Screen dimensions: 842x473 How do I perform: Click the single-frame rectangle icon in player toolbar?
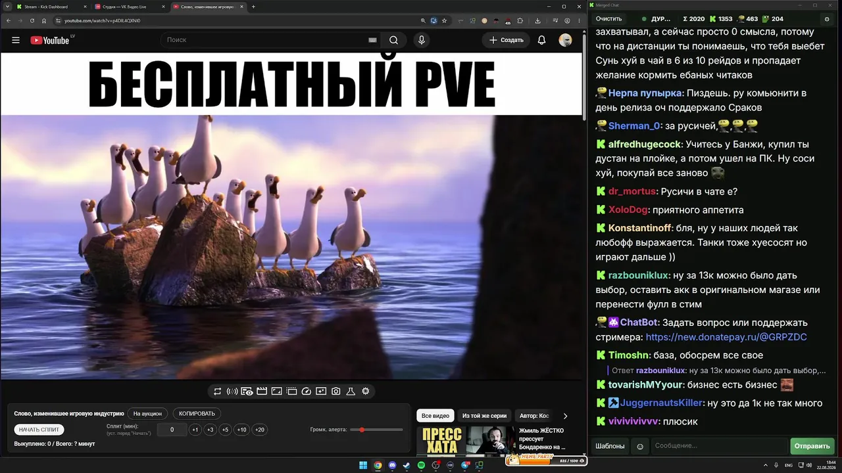(276, 392)
